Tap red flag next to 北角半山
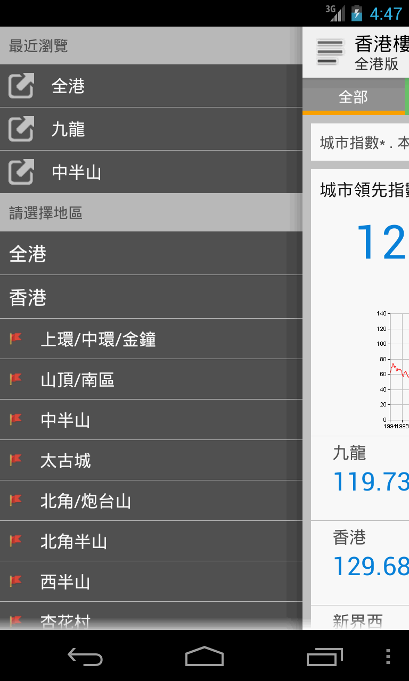The image size is (409, 681). [x=16, y=541]
